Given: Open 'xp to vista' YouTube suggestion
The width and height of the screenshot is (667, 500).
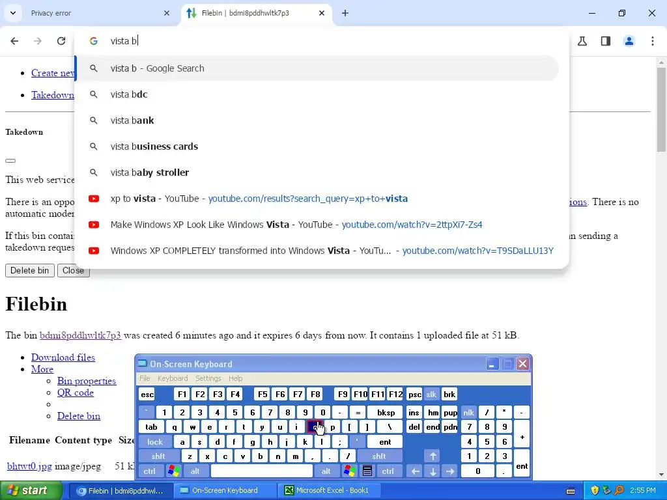Looking at the screenshot, I should [317, 199].
